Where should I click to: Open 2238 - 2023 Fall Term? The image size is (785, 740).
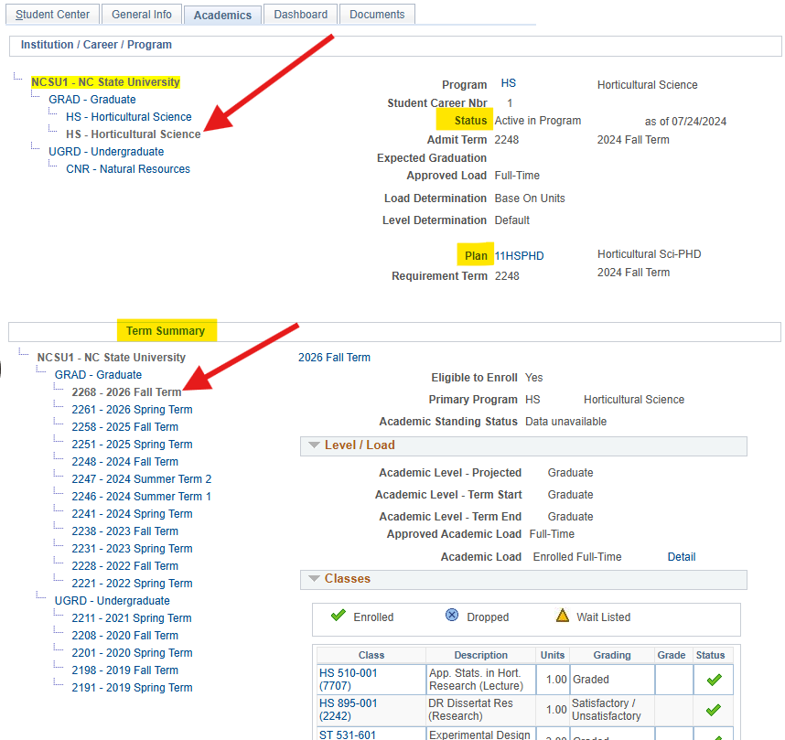(x=125, y=531)
